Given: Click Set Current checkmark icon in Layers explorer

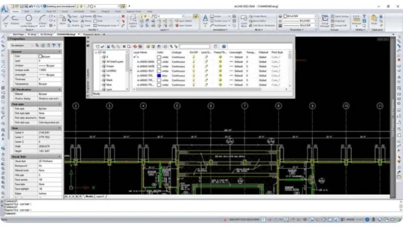Looking at the screenshot, I should [103, 46].
